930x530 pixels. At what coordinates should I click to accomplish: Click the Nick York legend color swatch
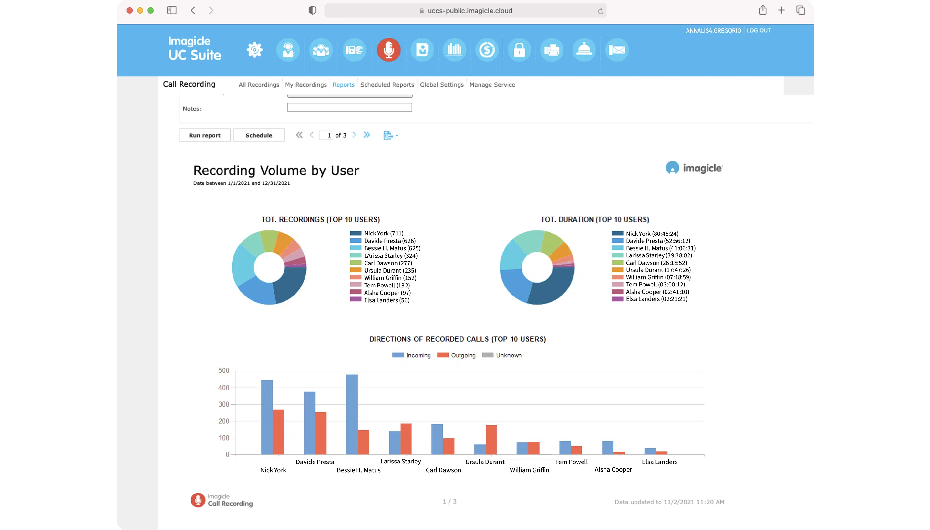pyautogui.click(x=356, y=233)
